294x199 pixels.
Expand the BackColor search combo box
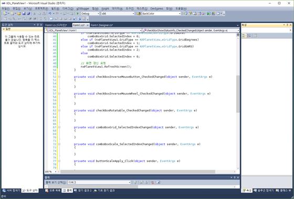[180, 14]
